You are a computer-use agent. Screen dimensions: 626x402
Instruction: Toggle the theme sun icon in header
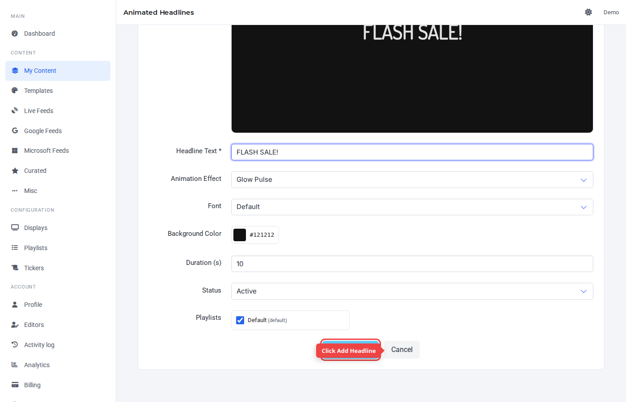(x=588, y=12)
